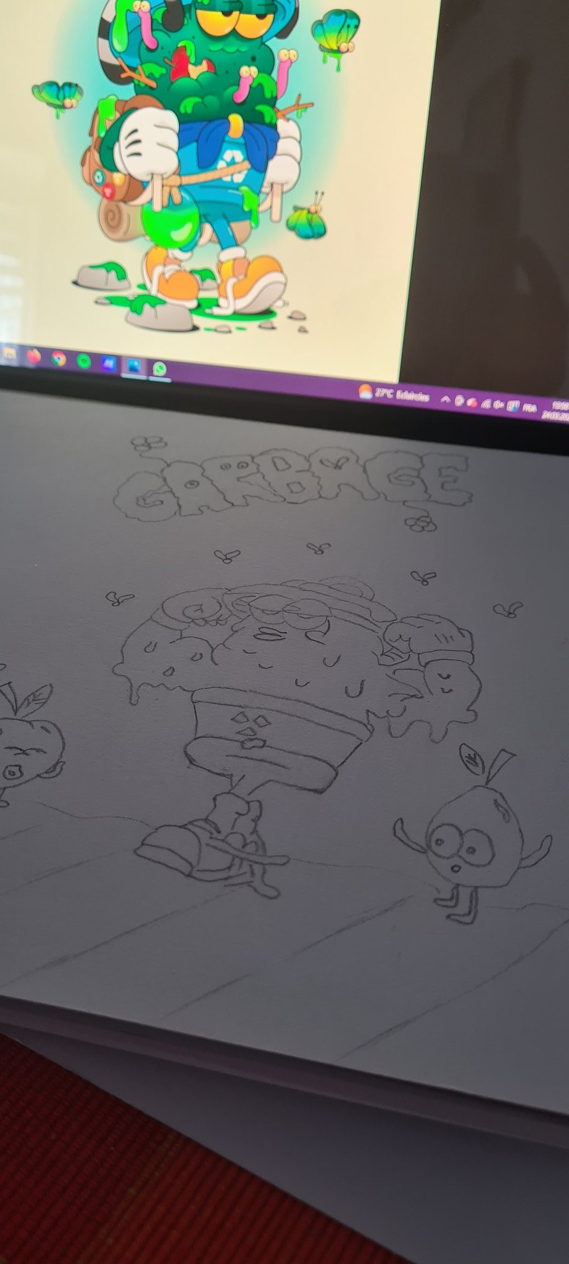Switch to the Photos app in the taskbar
Screen dimensions: 569x1264
tap(133, 367)
